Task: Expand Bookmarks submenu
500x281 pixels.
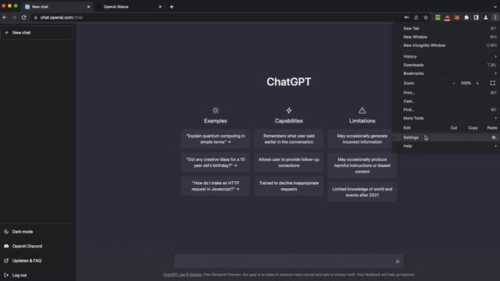Action: [x=446, y=73]
